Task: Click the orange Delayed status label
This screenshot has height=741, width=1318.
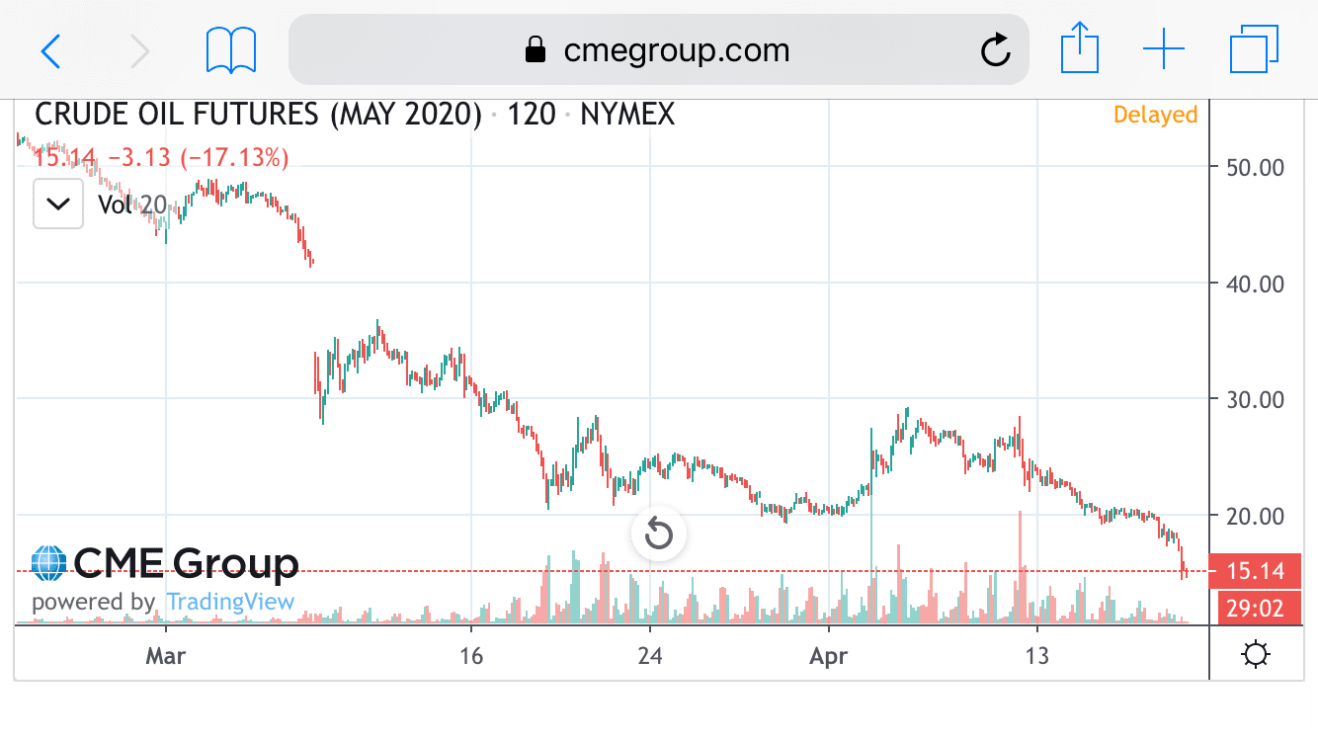Action: [1155, 115]
